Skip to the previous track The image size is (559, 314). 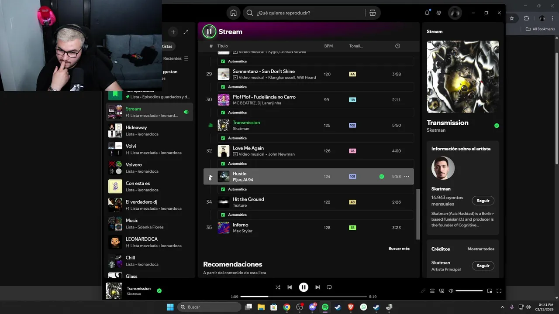coord(290,287)
